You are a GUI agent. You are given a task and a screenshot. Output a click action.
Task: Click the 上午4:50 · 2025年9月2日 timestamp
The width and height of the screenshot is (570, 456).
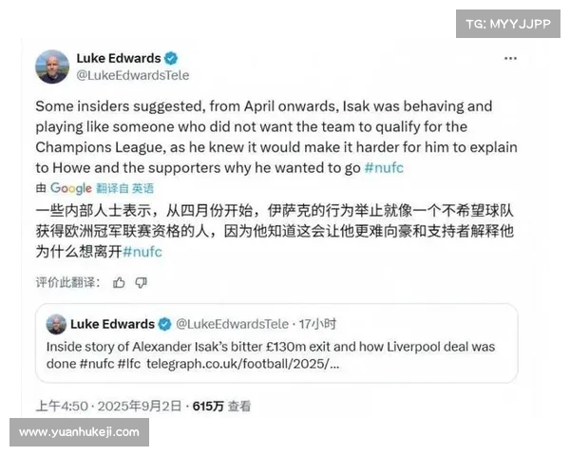tap(108, 407)
